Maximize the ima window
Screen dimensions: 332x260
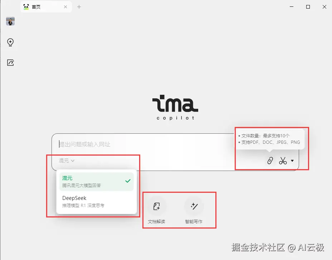[x=308, y=7]
